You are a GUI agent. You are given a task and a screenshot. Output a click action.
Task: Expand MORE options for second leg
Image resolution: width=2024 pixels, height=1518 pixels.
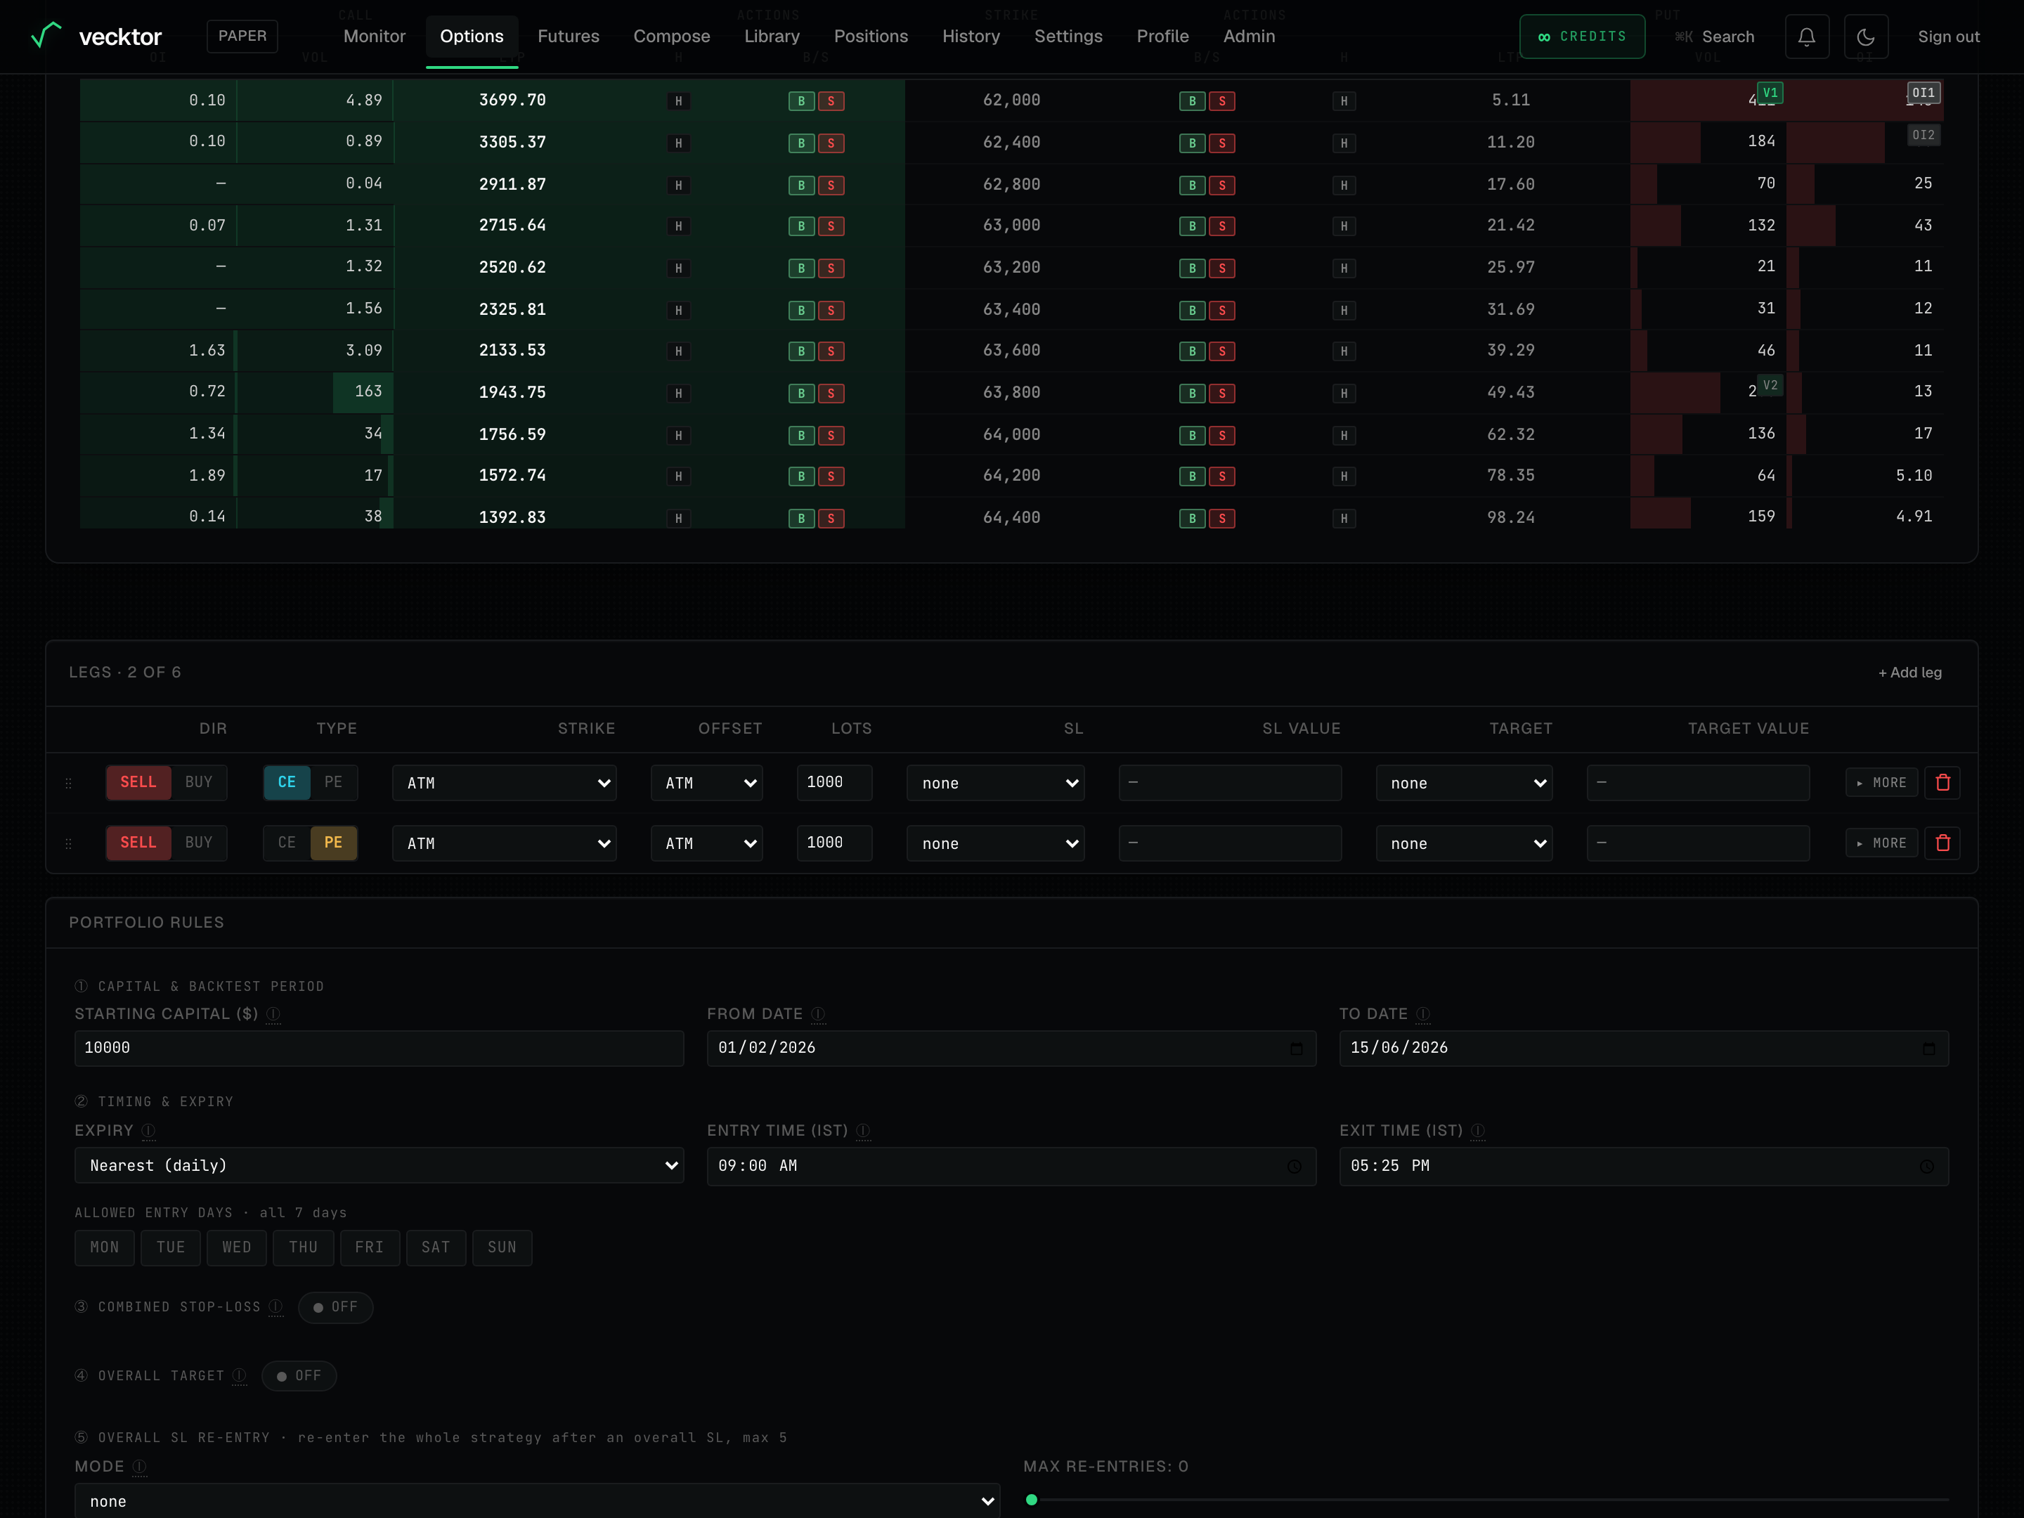click(x=1881, y=843)
